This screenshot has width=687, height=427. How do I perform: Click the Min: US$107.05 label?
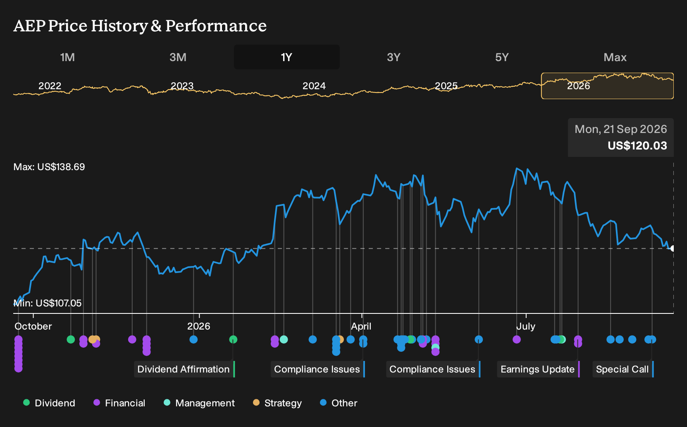(x=48, y=303)
